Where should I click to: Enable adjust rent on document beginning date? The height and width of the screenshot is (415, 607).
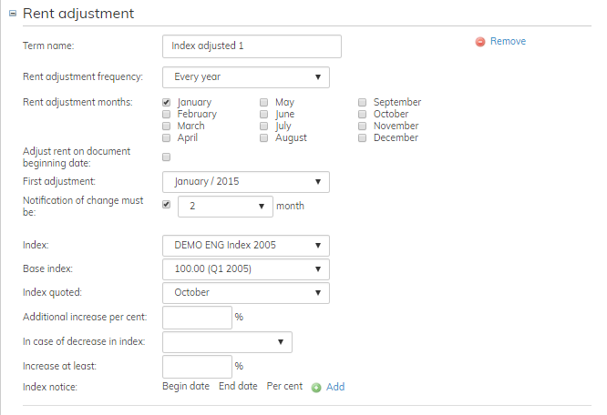(x=167, y=157)
